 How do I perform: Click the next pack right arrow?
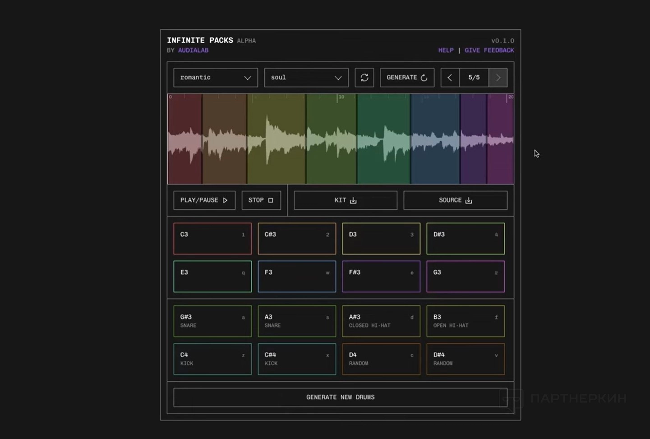[498, 78]
